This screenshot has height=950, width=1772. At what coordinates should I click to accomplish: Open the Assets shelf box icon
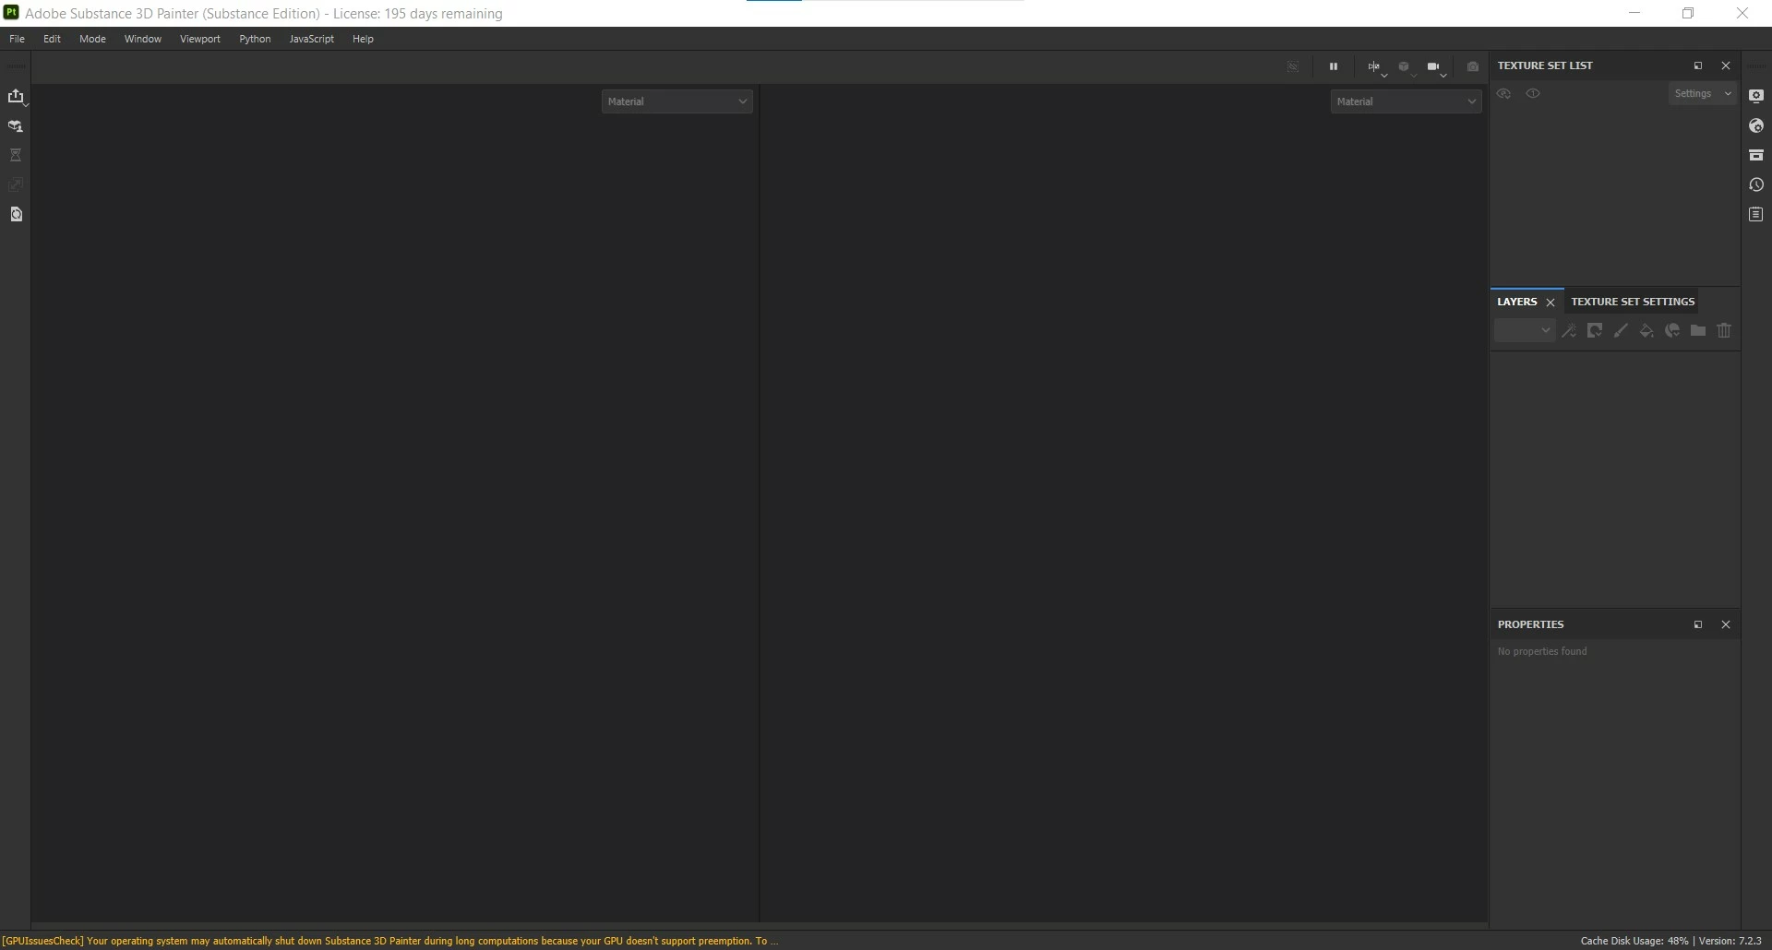[x=1756, y=155]
